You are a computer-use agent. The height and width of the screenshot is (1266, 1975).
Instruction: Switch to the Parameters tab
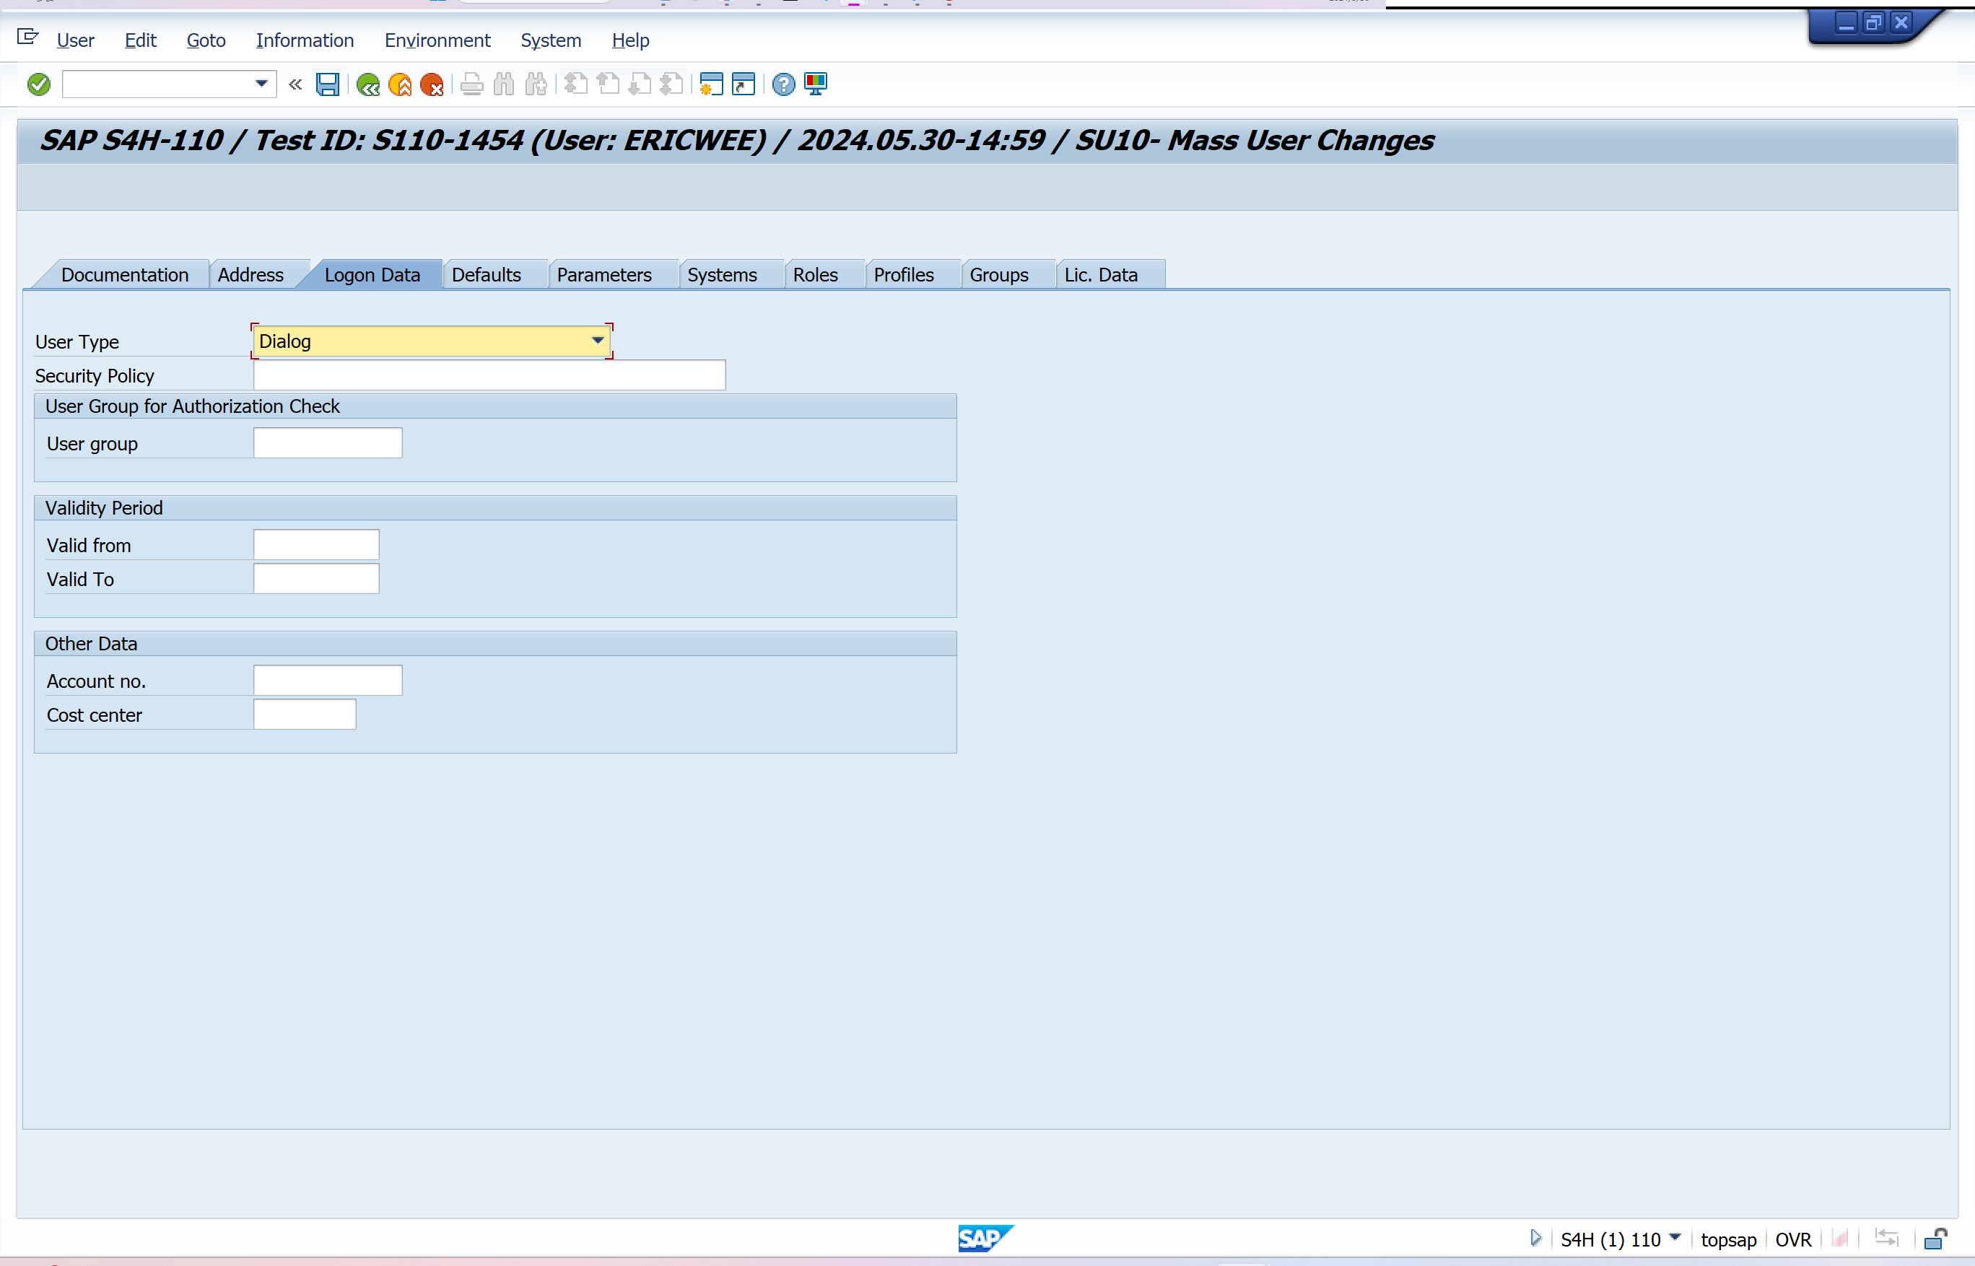pyautogui.click(x=603, y=274)
